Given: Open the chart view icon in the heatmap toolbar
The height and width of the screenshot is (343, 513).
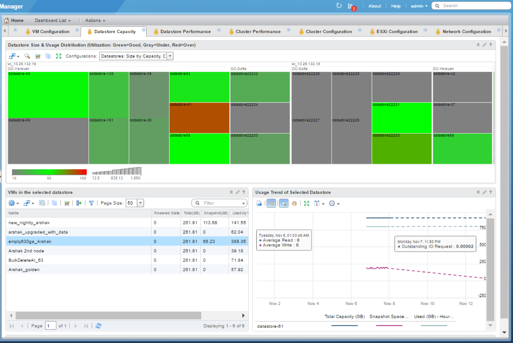Looking at the screenshot, I should click(x=39, y=56).
